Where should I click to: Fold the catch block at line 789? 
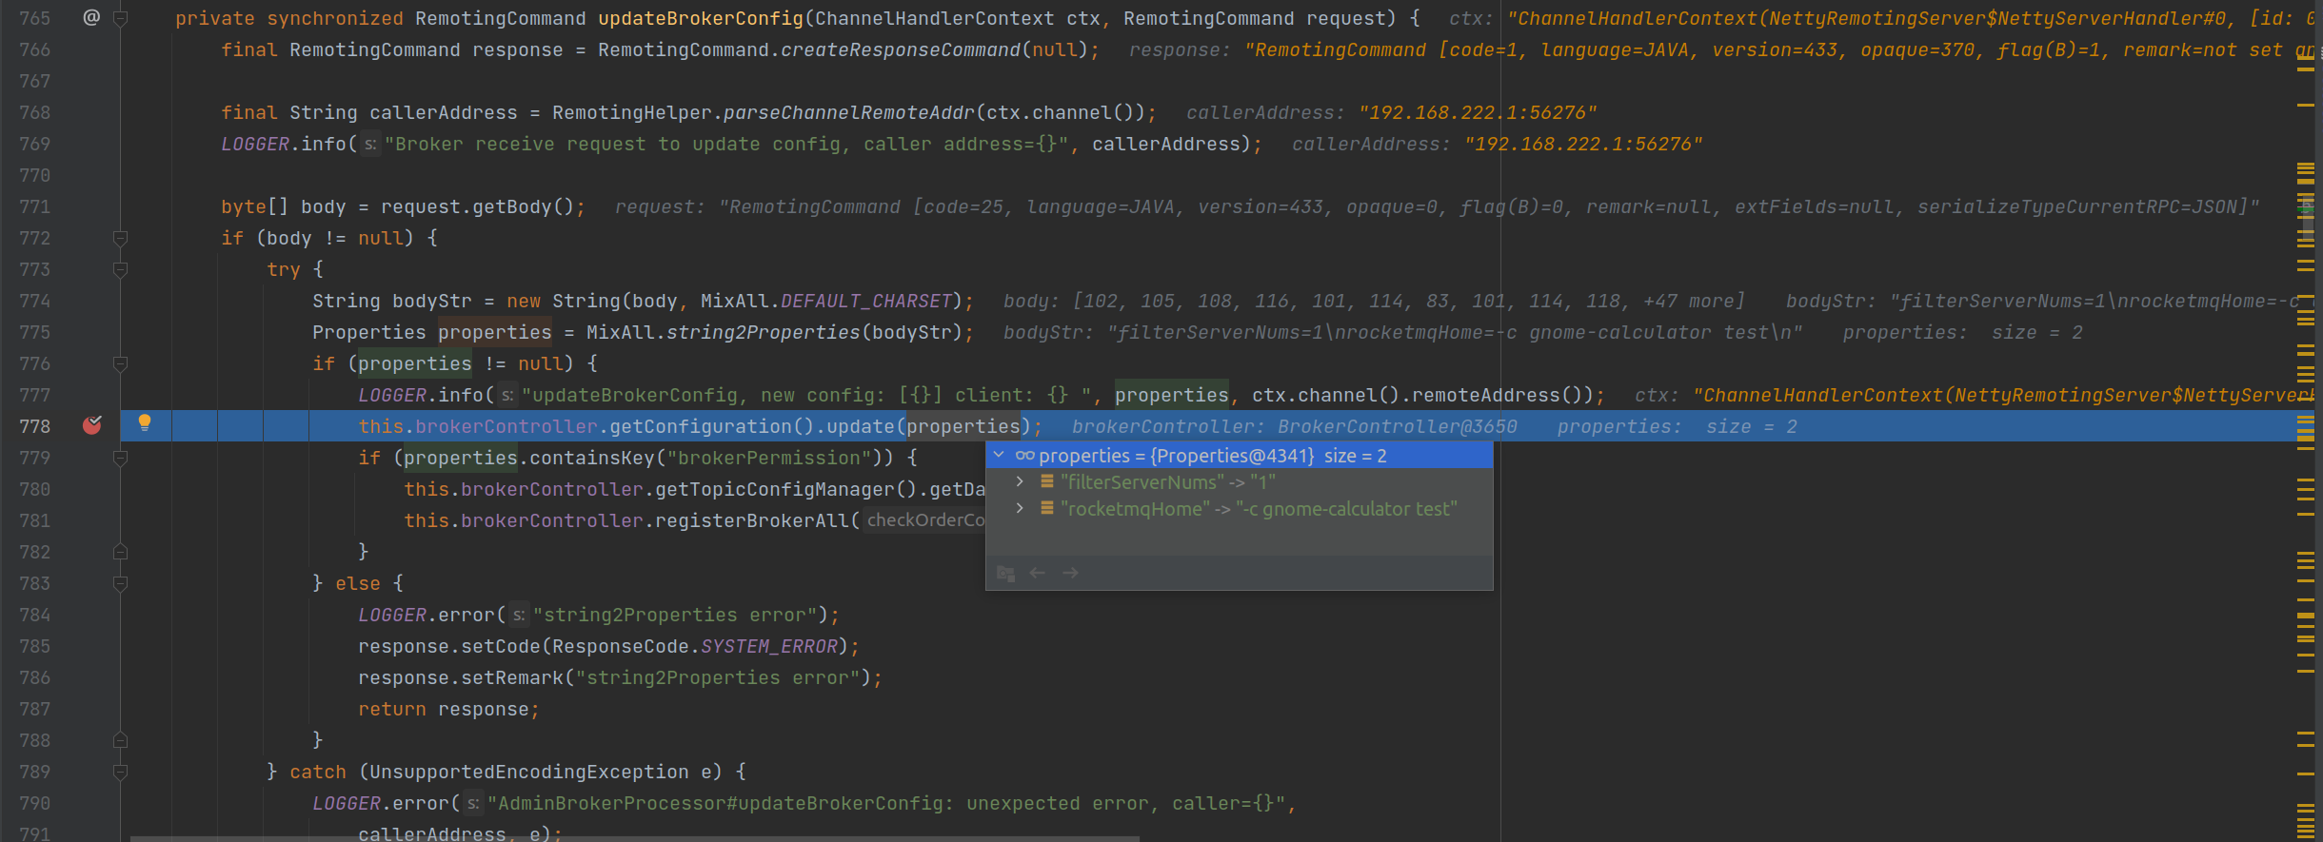point(121,772)
